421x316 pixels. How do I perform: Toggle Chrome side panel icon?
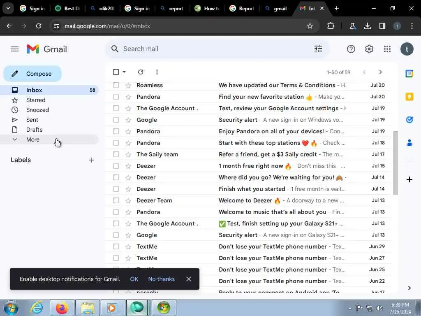click(x=382, y=26)
